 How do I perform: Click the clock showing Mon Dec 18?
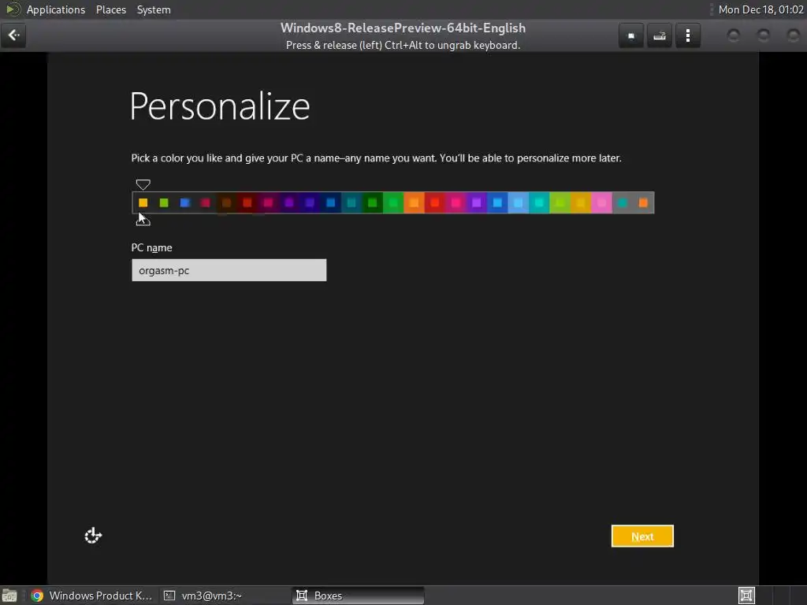click(761, 9)
